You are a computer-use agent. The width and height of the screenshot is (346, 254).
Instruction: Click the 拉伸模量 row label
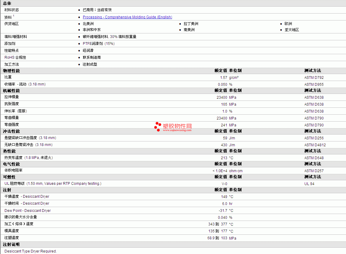click(11, 97)
